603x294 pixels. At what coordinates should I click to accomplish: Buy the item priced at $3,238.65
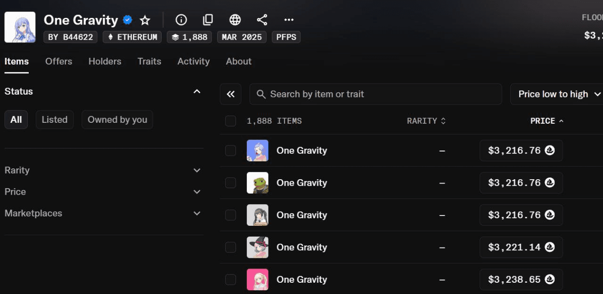click(x=521, y=279)
